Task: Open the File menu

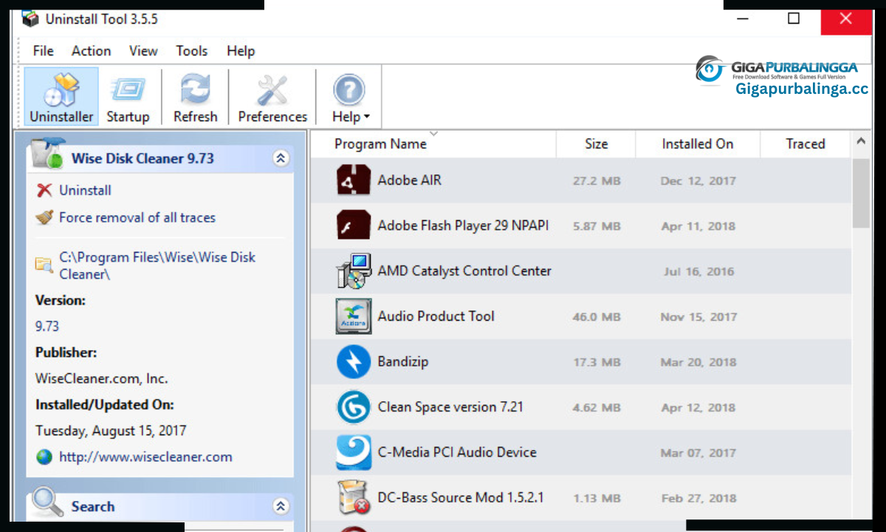Action: pyautogui.click(x=44, y=51)
